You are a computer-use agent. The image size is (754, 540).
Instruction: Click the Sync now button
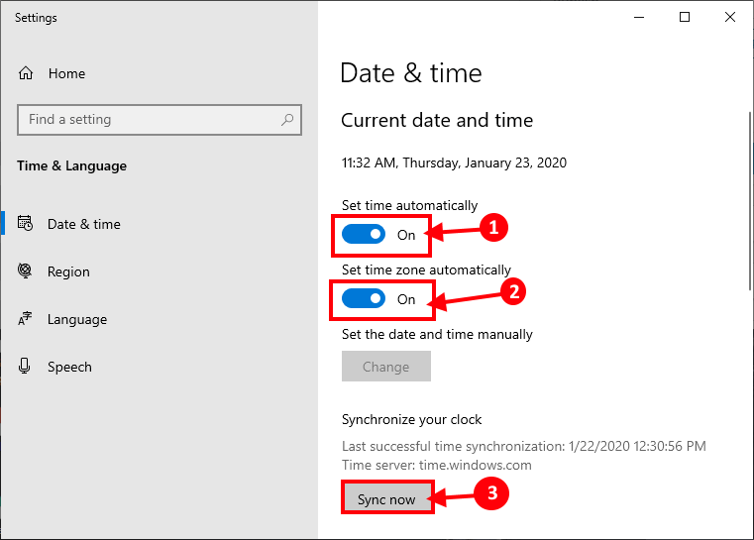(x=386, y=499)
